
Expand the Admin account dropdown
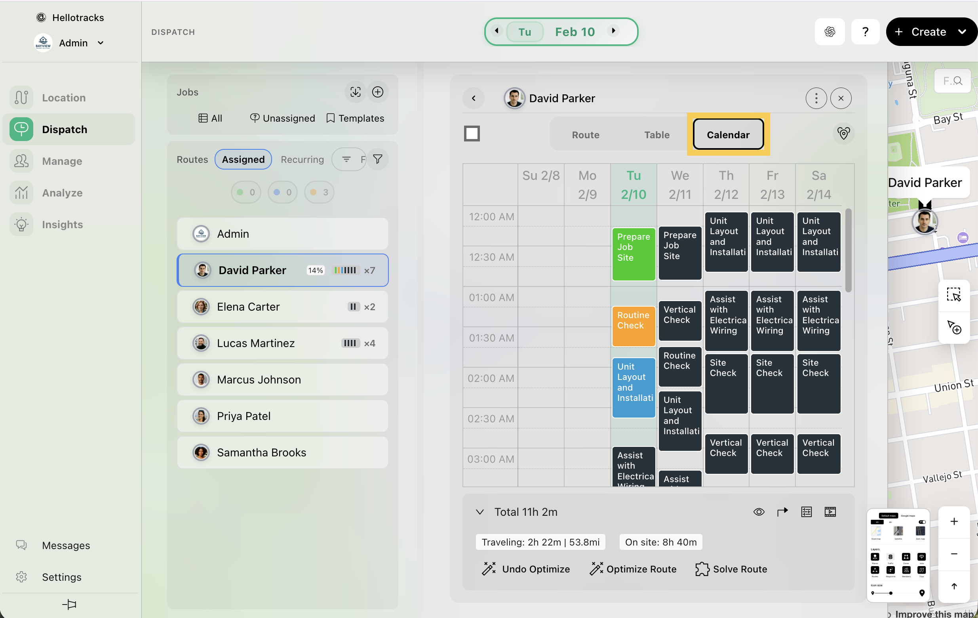click(x=101, y=43)
